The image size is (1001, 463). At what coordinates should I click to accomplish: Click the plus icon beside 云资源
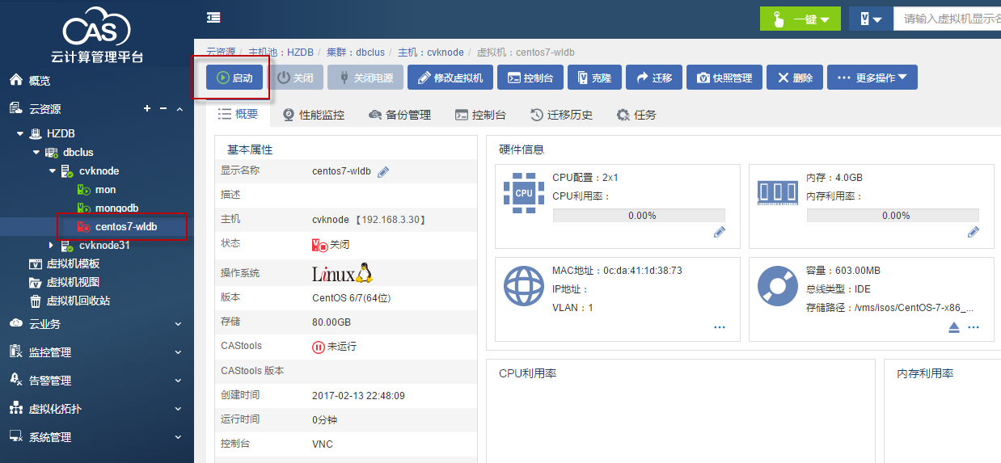click(147, 108)
